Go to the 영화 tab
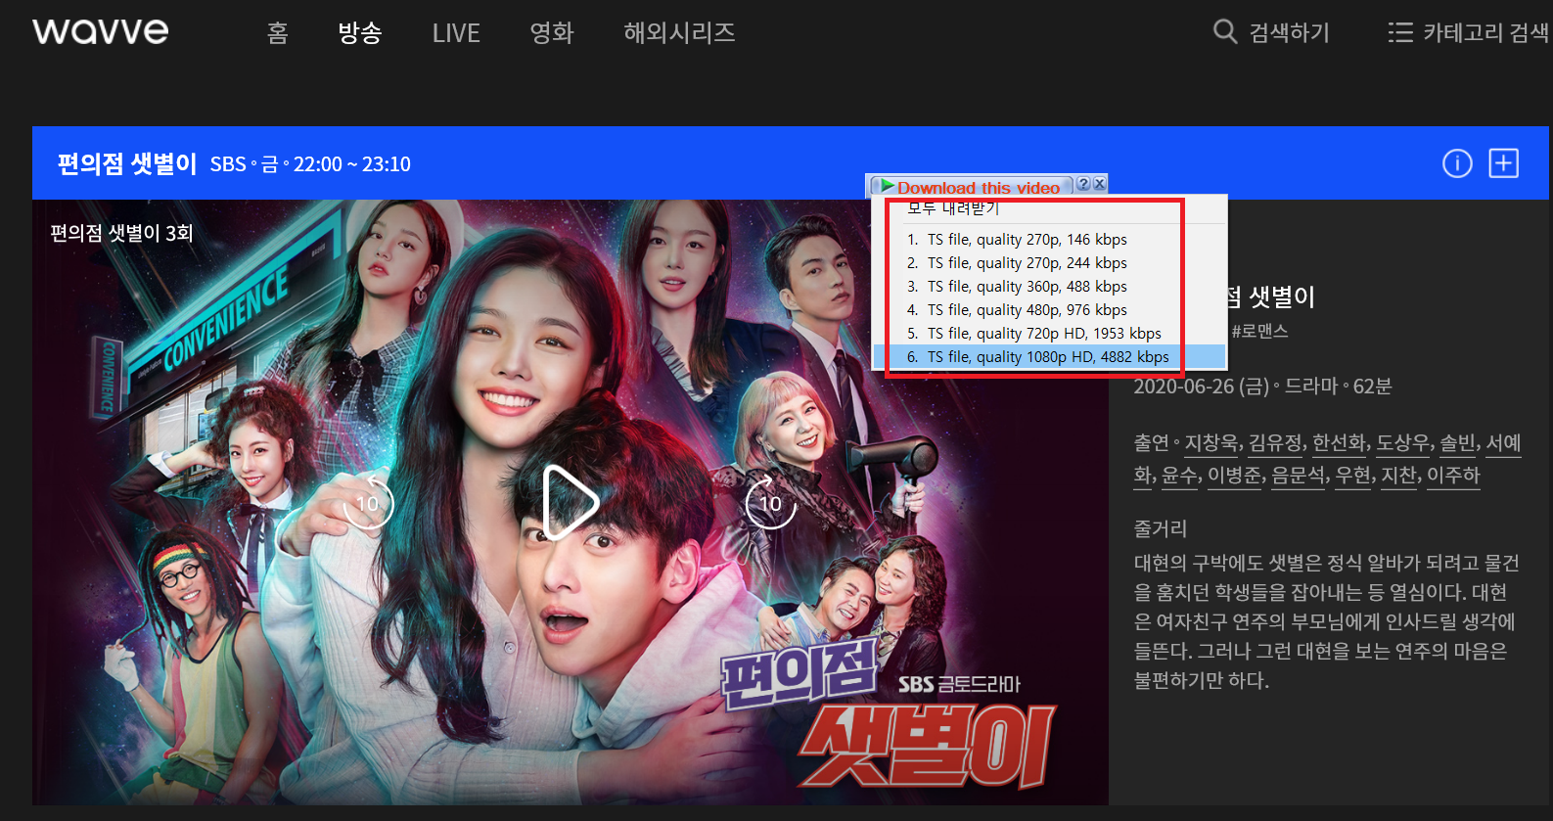This screenshot has height=821, width=1553. (552, 33)
